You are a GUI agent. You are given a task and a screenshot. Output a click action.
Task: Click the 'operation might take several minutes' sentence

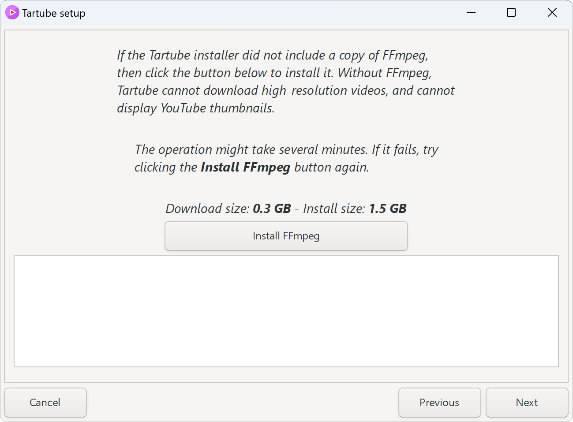pyautogui.click(x=286, y=149)
